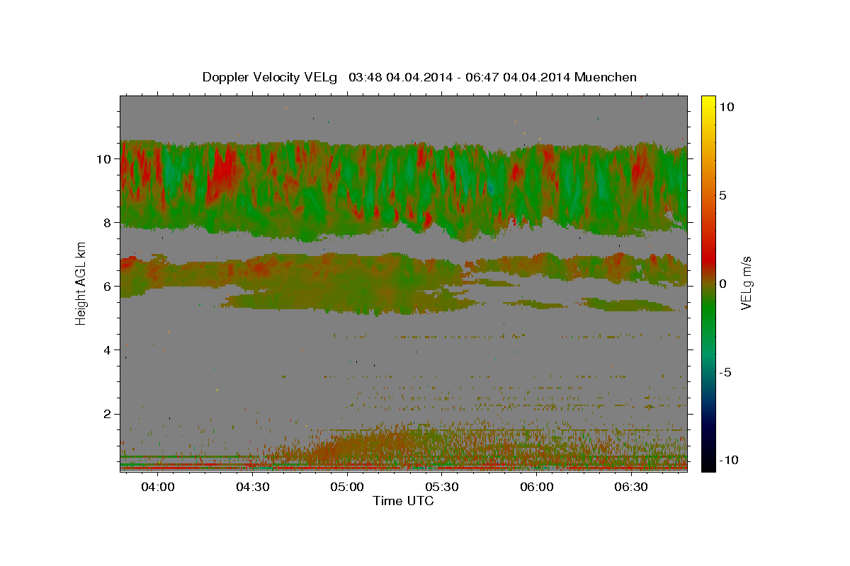Screen dimensions: 850x566
Task: Click the colorbar label 0
Action: pyautogui.click(x=722, y=284)
